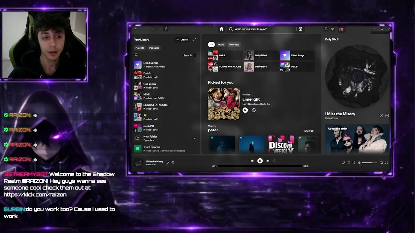Screen dimensions: 415x233
Task: Click the search box 'What do you want to play?'
Action: click(x=262, y=29)
